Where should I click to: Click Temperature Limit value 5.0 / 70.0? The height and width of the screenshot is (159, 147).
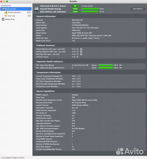click(76, 87)
